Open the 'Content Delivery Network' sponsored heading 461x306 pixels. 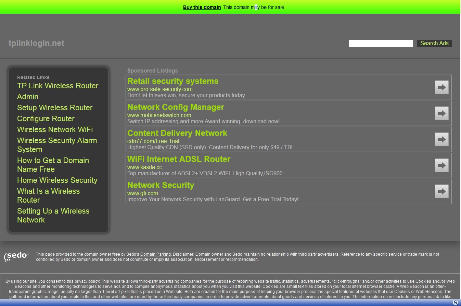pyautogui.click(x=177, y=133)
